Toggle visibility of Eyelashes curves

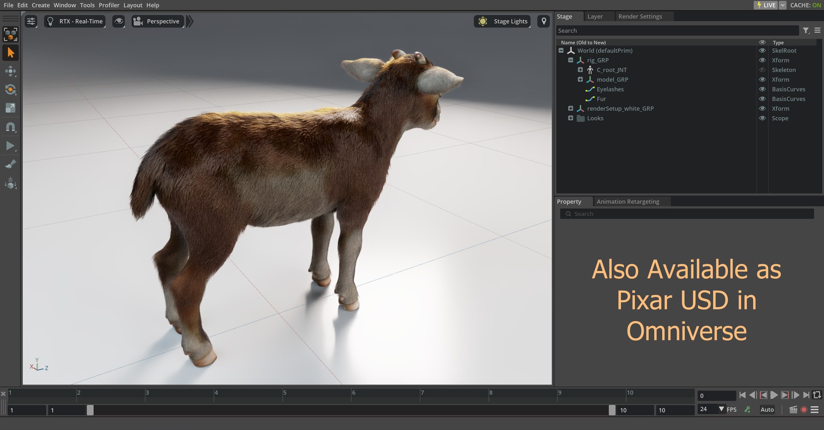(x=762, y=89)
